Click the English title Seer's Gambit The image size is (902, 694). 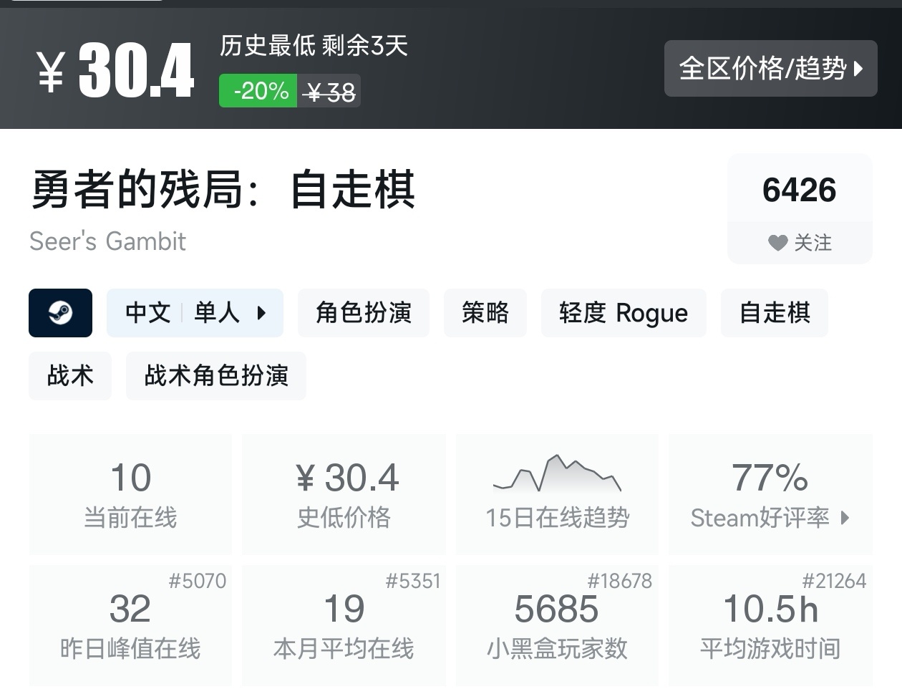pyautogui.click(x=107, y=241)
